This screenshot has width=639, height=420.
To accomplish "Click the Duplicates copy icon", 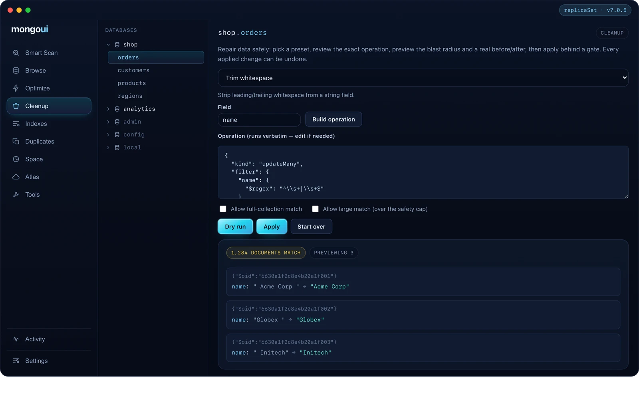I will click(x=16, y=141).
